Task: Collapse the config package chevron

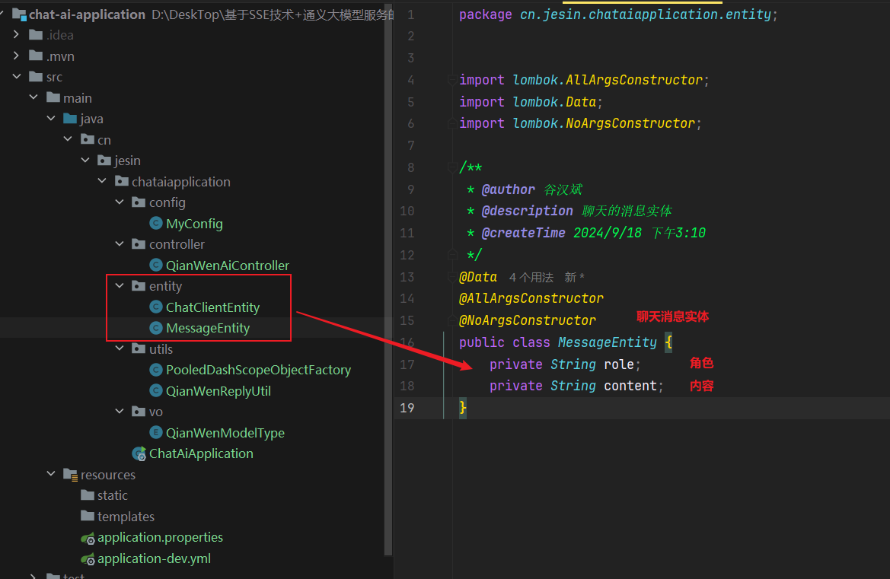Action: [120, 202]
